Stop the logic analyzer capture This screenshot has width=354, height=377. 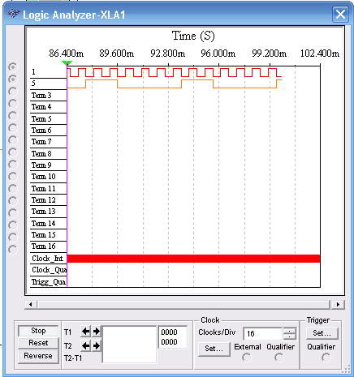coord(38,331)
